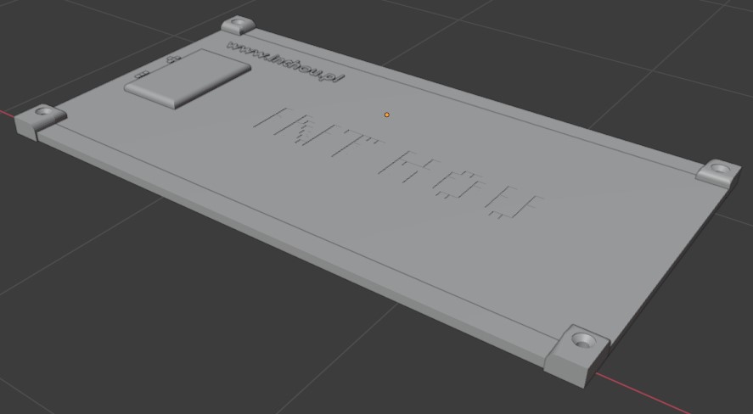Select the raised rectangular block on the plate

pos(188,77)
